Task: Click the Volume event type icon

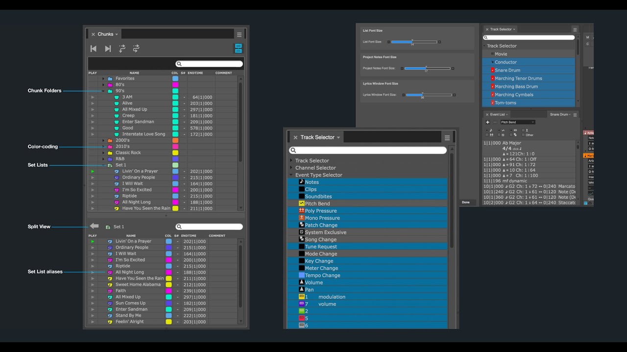Action: (302, 282)
